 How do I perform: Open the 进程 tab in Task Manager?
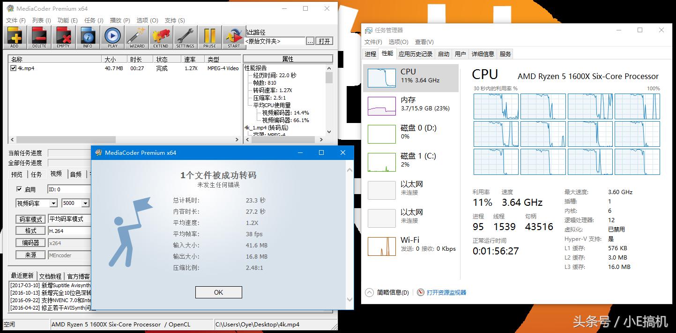coord(370,53)
